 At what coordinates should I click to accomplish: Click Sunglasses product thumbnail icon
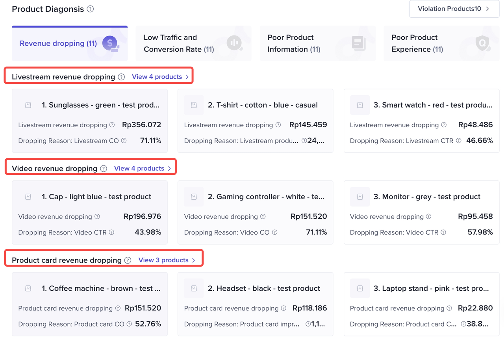pyautogui.click(x=28, y=105)
